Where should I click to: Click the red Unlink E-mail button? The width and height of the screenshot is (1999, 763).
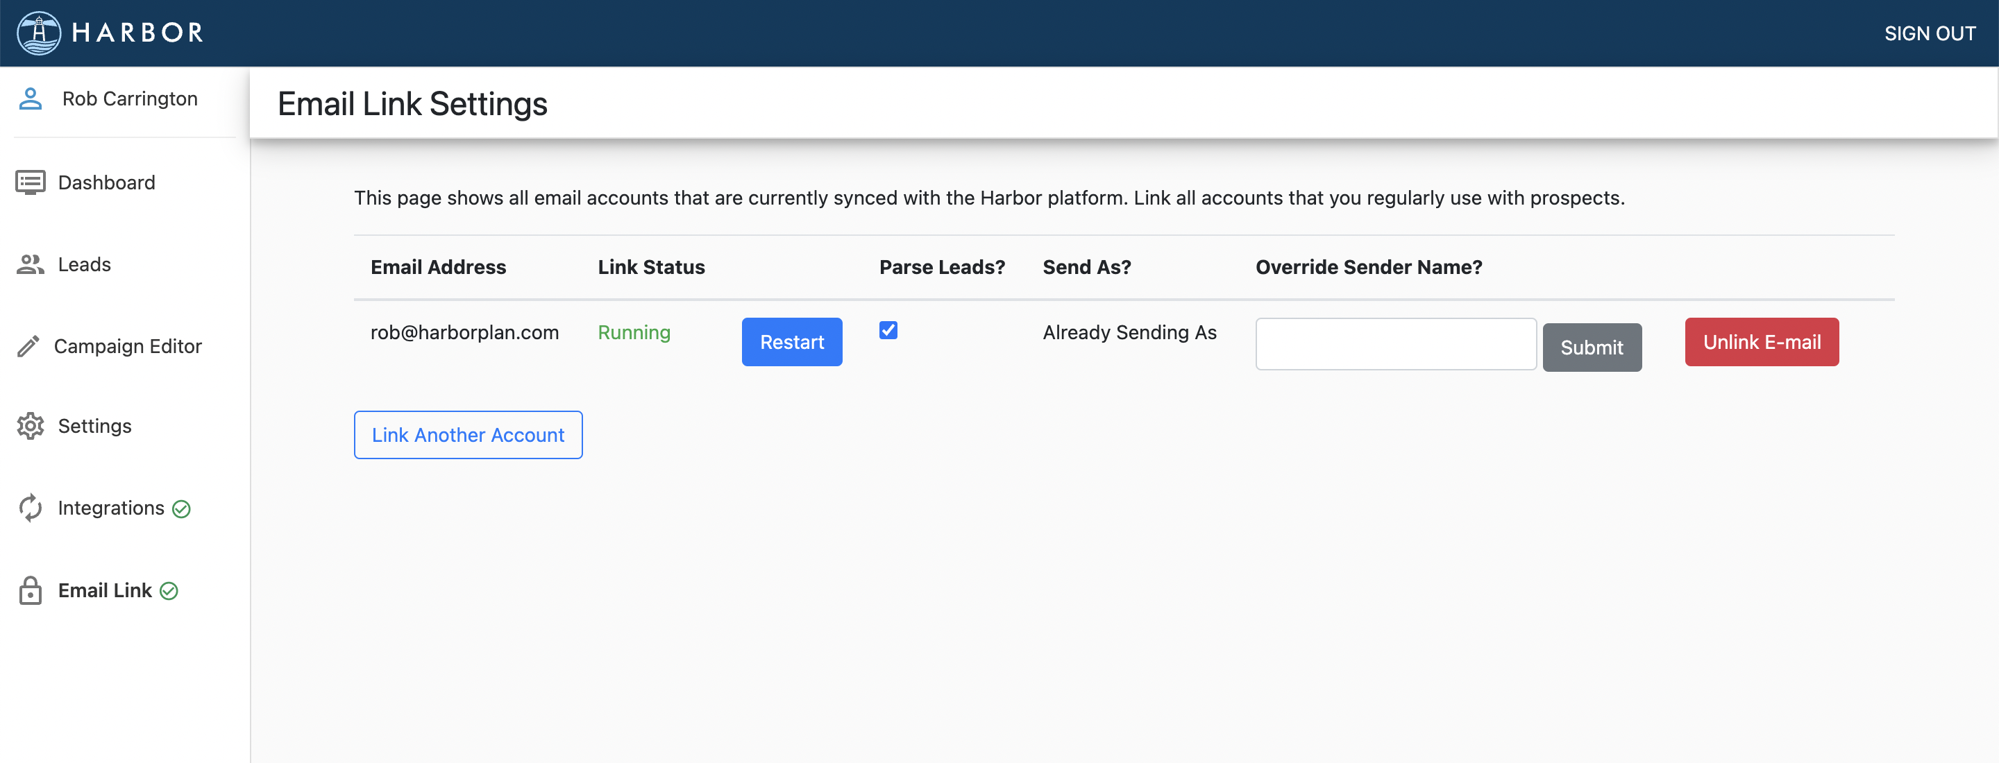1761,342
